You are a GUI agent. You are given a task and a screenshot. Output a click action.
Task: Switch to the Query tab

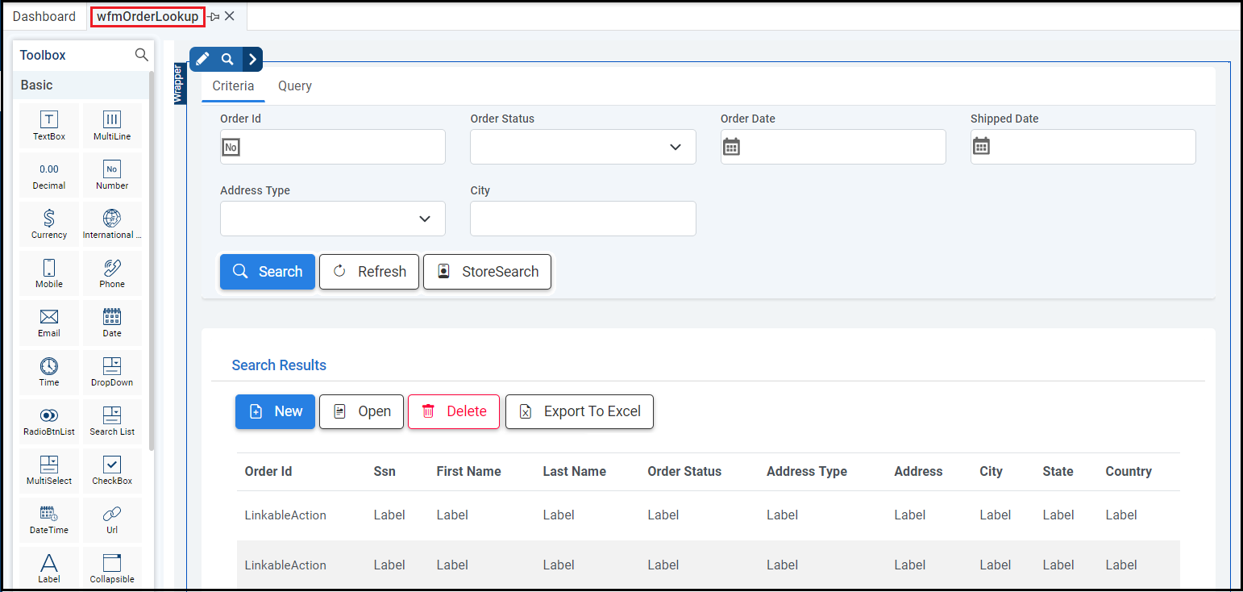(x=295, y=86)
